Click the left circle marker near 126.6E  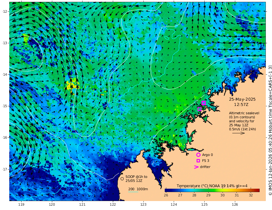(x=254, y=67)
